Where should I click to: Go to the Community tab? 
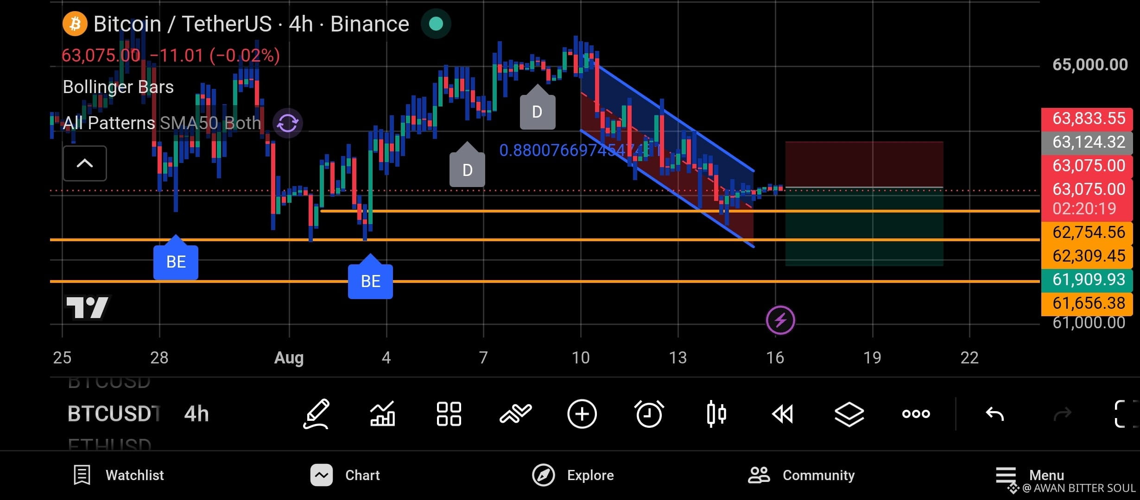point(802,475)
